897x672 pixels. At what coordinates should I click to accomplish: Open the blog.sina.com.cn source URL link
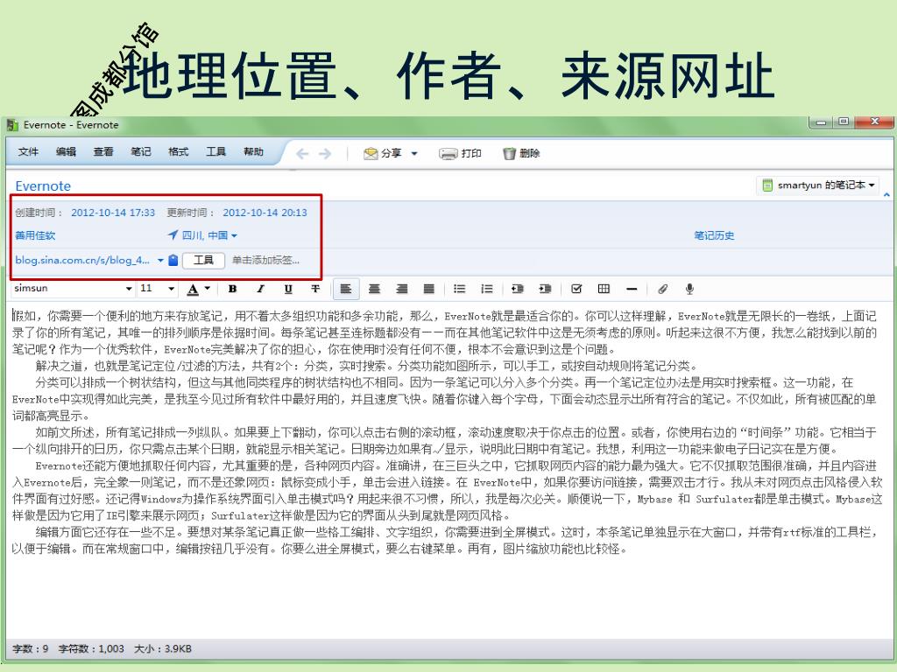coord(82,260)
